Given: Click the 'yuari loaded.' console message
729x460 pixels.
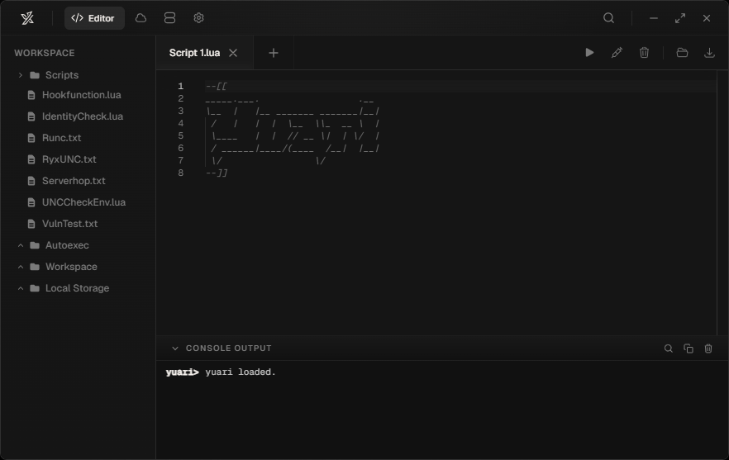Looking at the screenshot, I should click(241, 372).
